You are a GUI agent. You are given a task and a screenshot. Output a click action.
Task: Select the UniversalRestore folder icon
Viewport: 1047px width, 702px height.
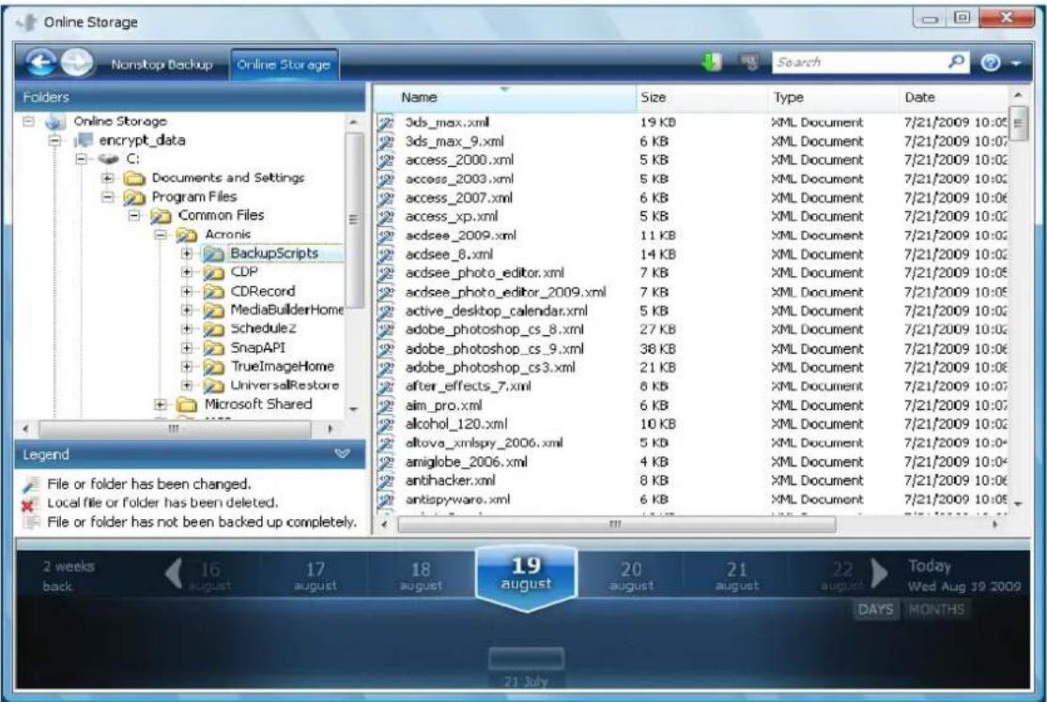[214, 386]
